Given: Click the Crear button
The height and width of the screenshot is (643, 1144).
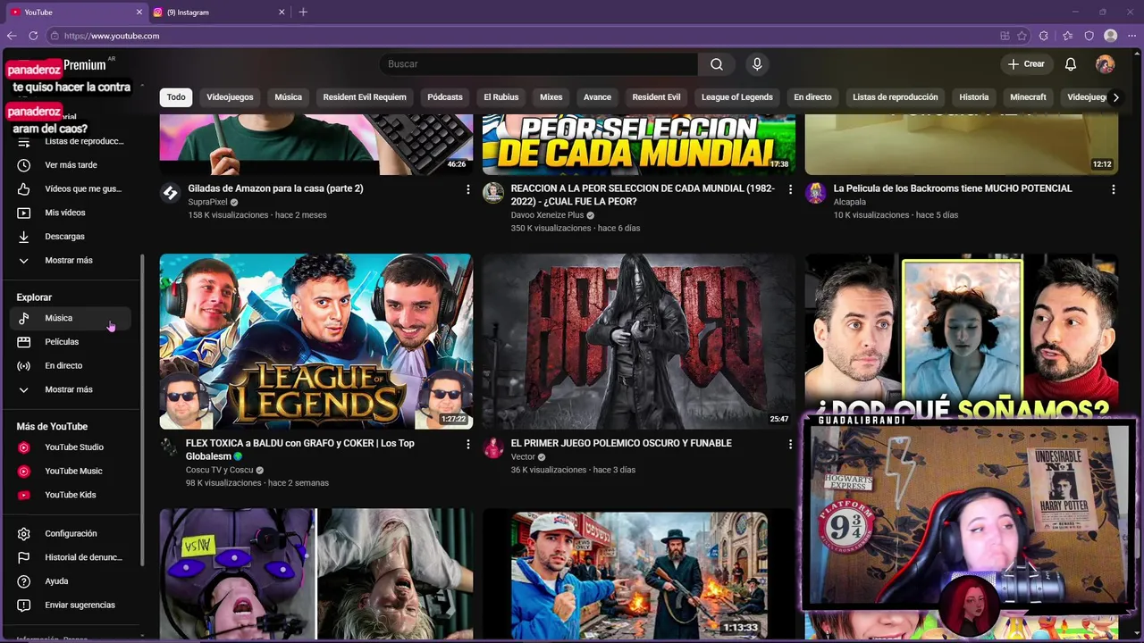Looking at the screenshot, I should pos(1026,64).
